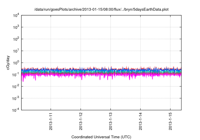This screenshot has height=140, width=200.
Task: Click the 10^0 y-axis label
Action: click(x=16, y=63)
